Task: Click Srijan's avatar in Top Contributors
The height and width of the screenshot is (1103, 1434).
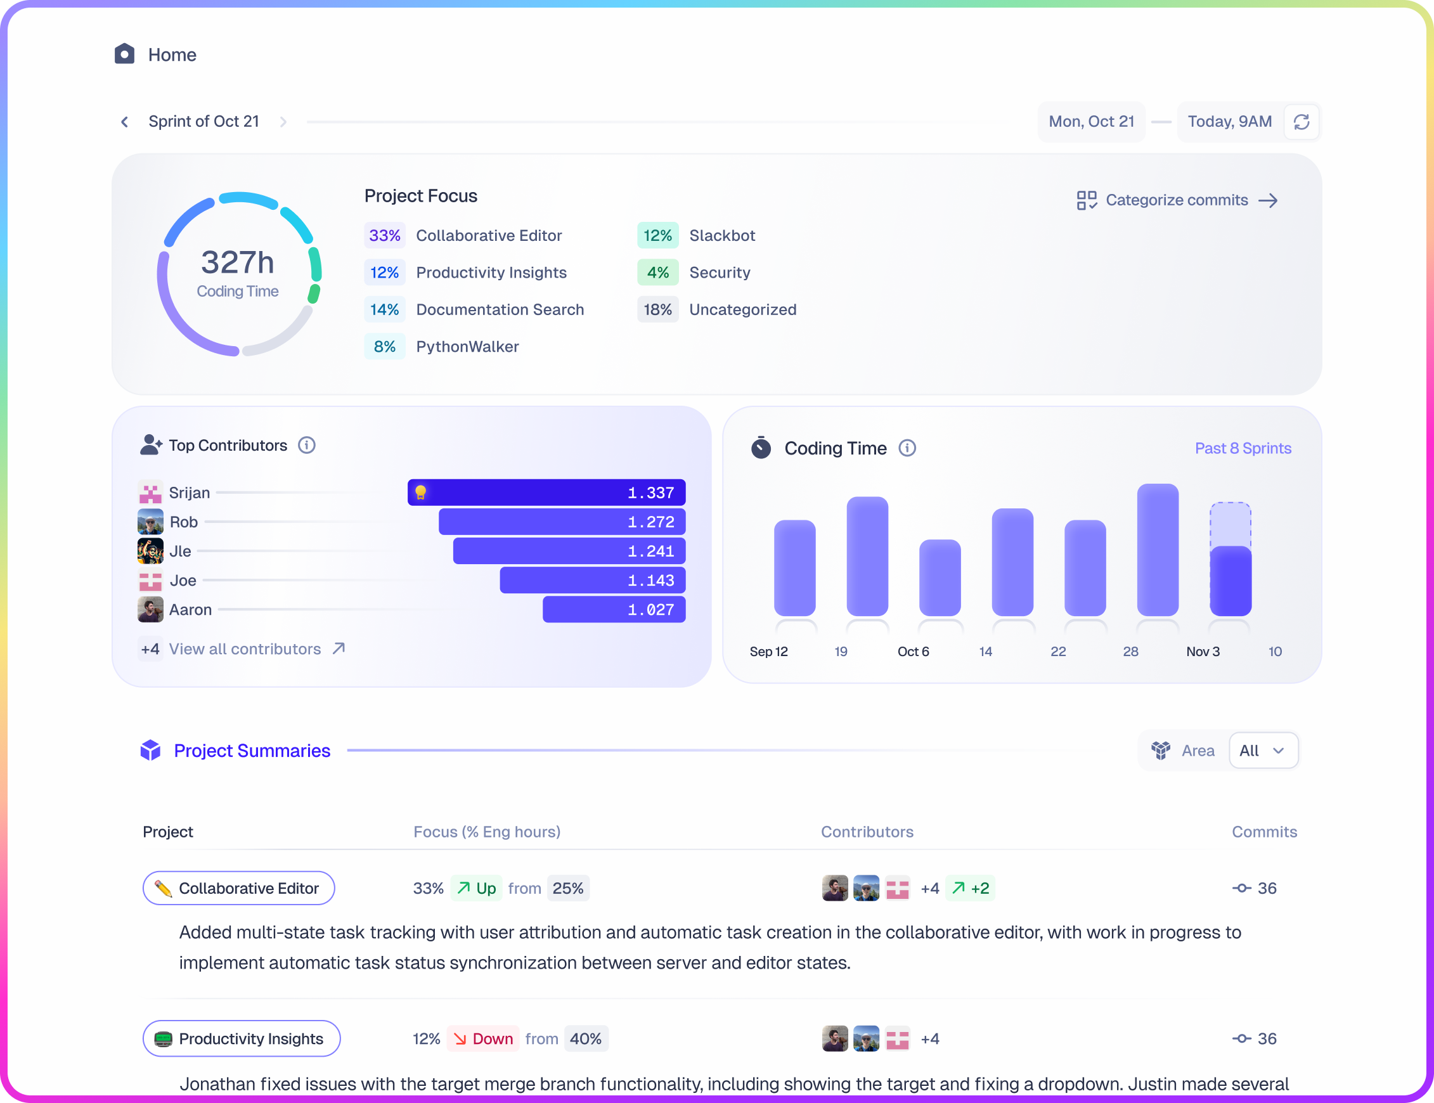Action: tap(150, 493)
